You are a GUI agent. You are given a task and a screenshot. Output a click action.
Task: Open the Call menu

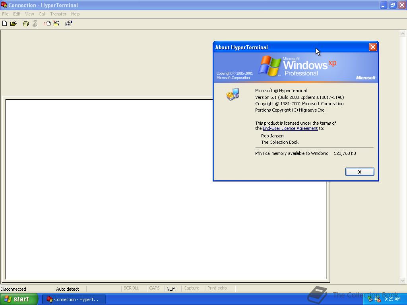pos(42,14)
